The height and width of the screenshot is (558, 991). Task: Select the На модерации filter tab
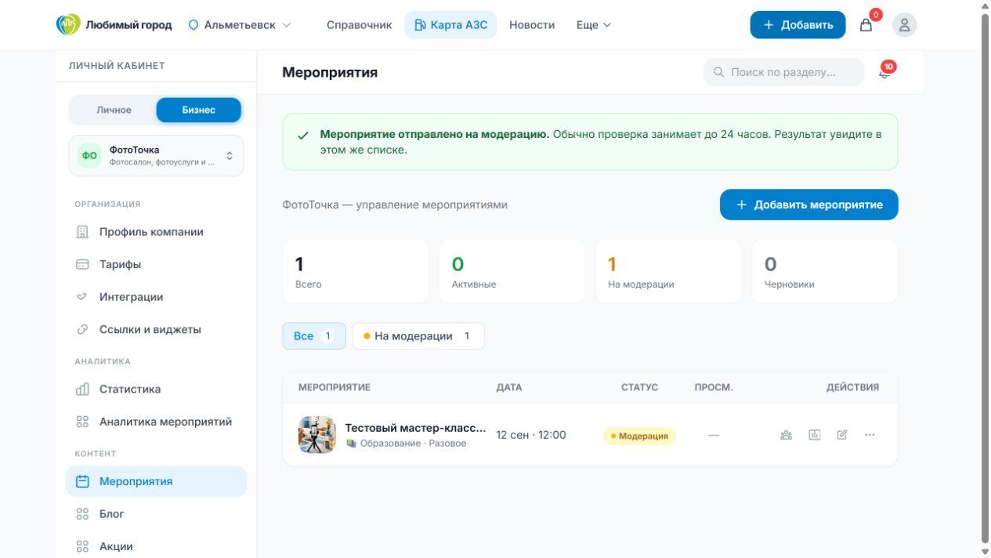pos(418,336)
